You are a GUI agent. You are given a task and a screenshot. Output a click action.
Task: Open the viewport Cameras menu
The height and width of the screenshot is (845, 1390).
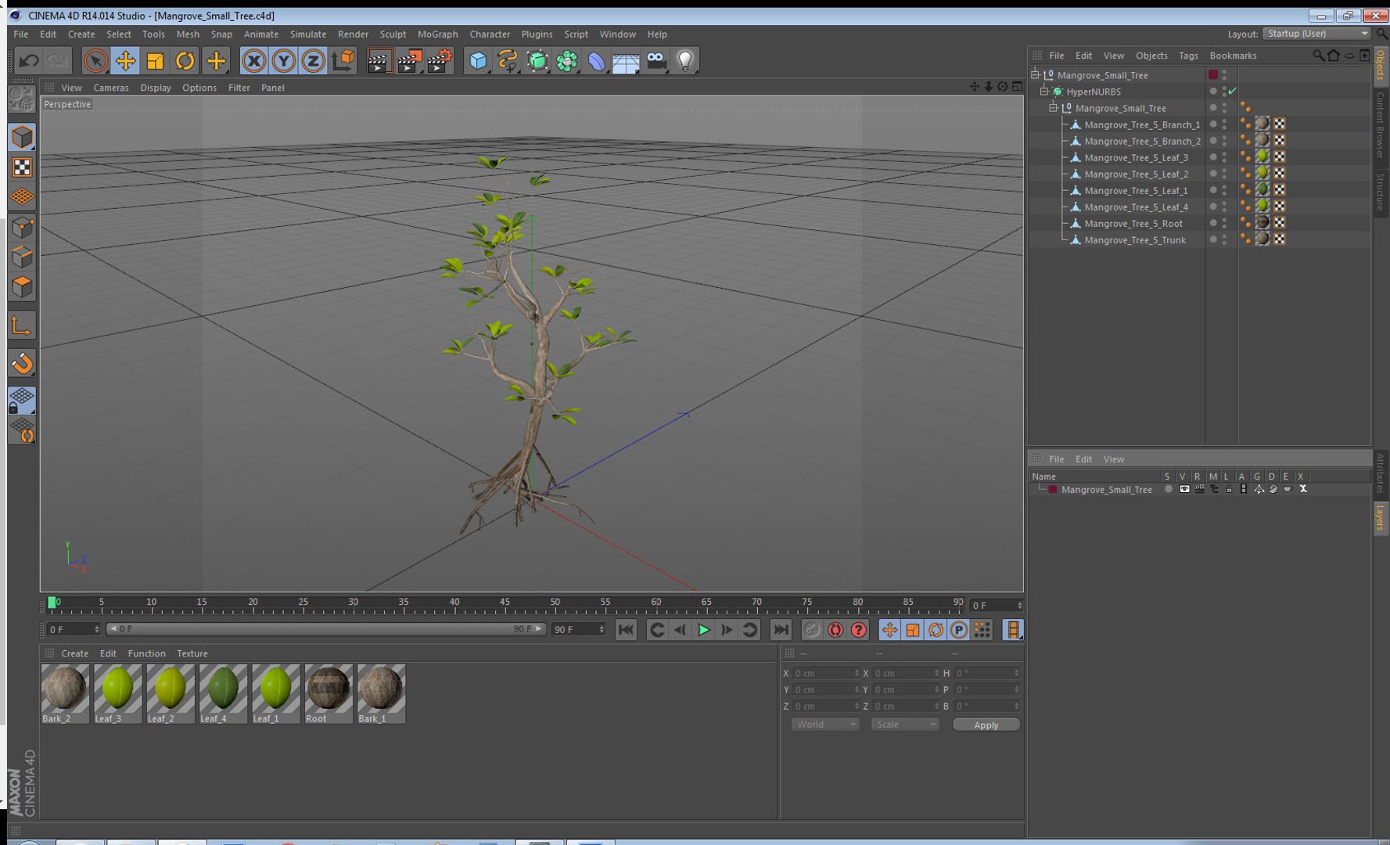pyautogui.click(x=110, y=88)
